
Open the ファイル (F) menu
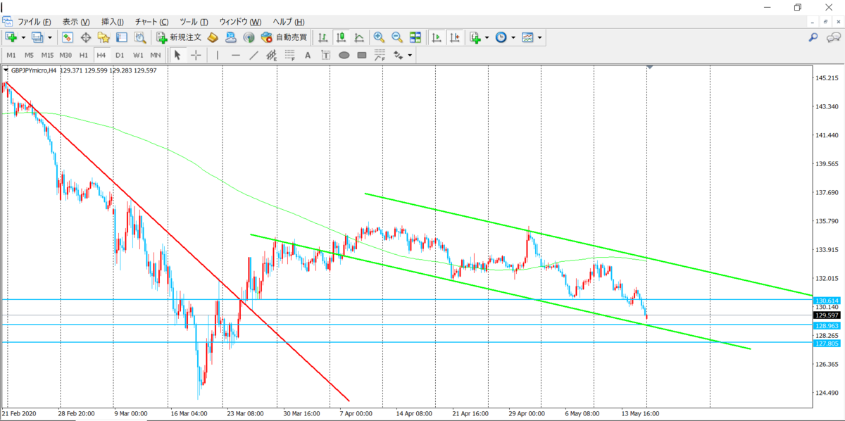pos(35,22)
